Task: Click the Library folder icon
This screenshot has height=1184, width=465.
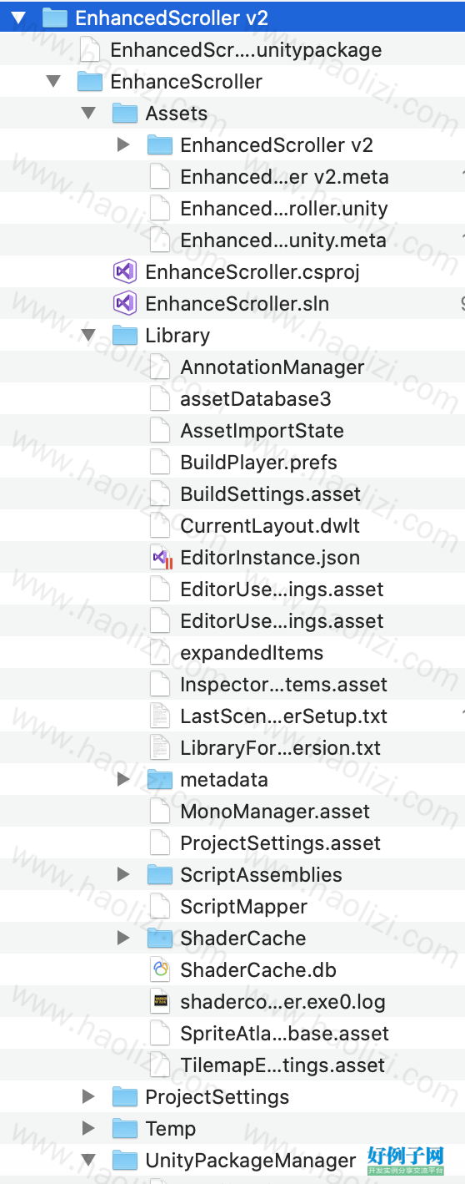Action: pos(125,335)
